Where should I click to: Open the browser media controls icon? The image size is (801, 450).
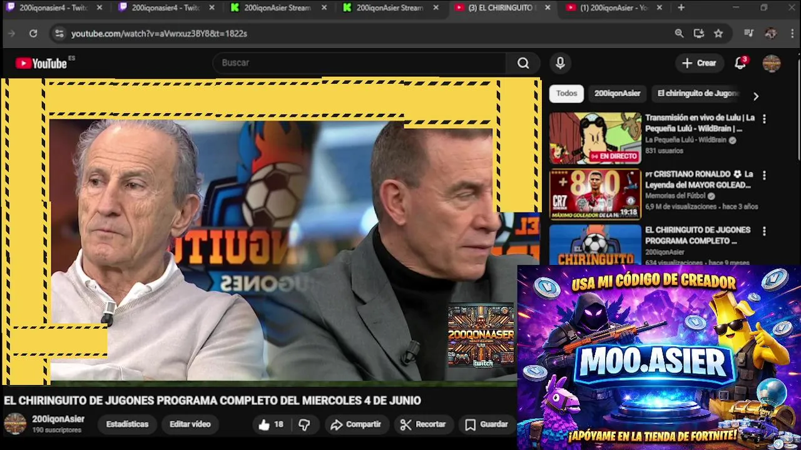pos(749,33)
